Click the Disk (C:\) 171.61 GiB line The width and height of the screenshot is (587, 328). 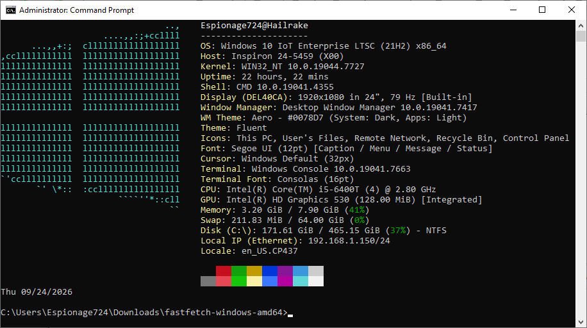324,231
